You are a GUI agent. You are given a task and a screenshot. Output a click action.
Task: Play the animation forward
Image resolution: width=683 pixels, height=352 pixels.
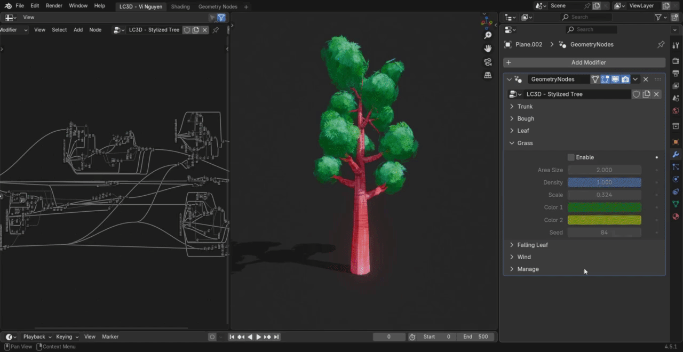259,337
